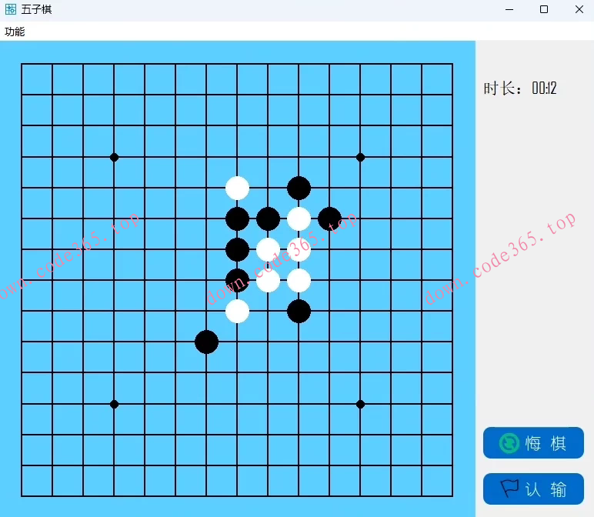This screenshot has width=594, height=517.
Task: Click white stone below the three-black column
Action: 237,311
